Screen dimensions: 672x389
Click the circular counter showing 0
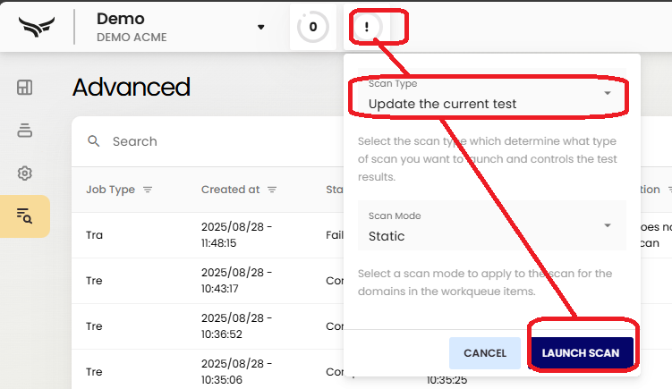click(313, 27)
